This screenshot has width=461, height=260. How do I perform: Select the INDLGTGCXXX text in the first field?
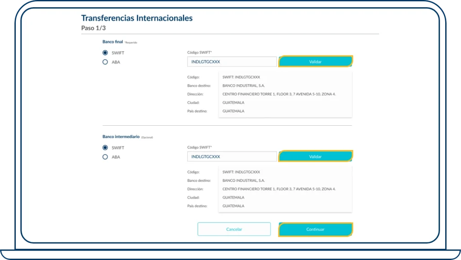208,61
